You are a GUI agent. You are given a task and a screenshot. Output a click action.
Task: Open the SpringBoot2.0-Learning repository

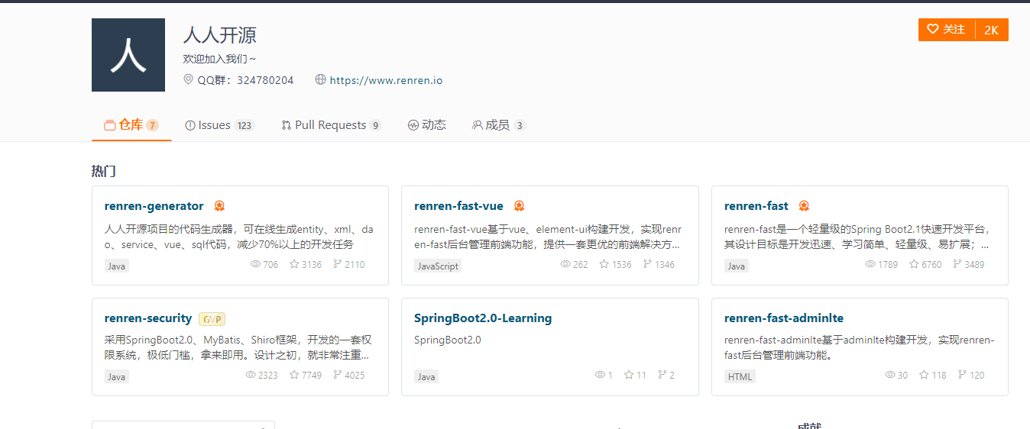(483, 318)
